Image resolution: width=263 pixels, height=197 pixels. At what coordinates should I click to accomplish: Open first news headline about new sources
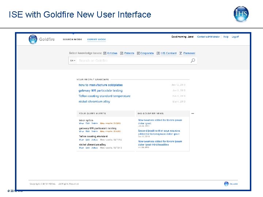click(x=160, y=121)
